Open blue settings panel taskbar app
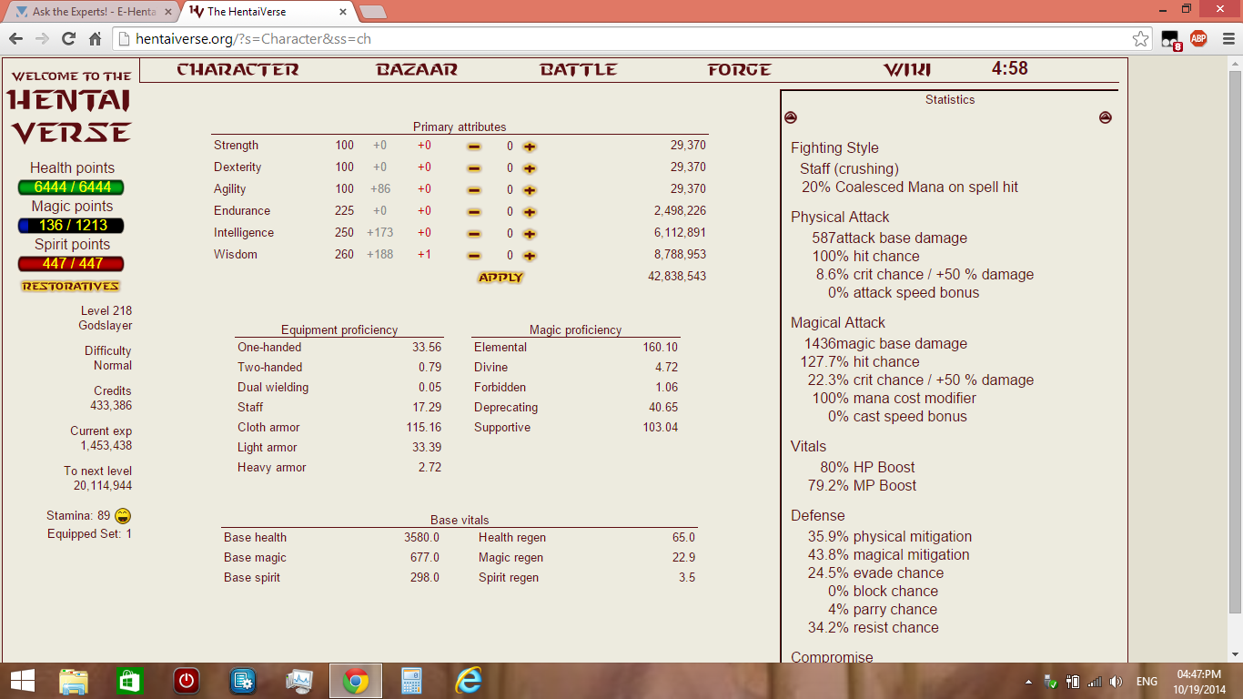The width and height of the screenshot is (1243, 699). pyautogui.click(x=243, y=681)
